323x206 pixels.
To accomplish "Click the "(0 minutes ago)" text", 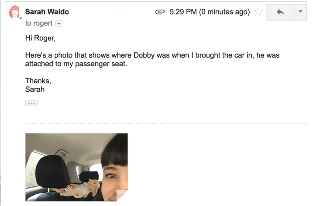I will (224, 12).
